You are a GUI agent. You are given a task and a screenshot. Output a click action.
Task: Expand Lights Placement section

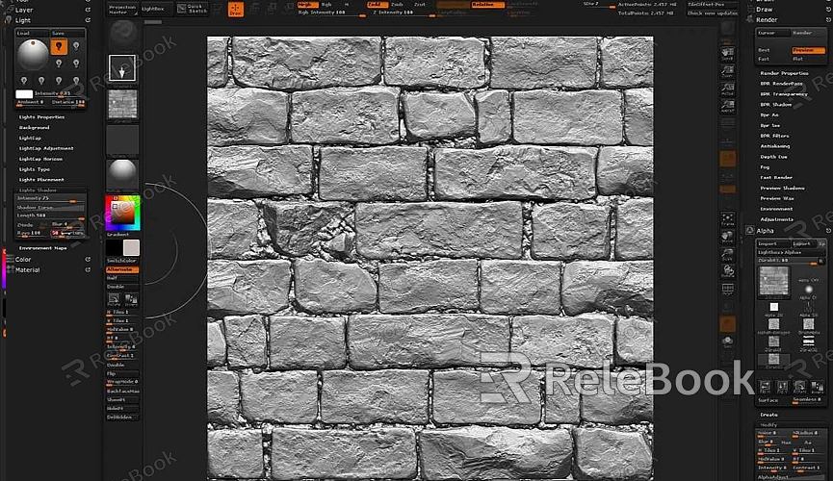41,180
